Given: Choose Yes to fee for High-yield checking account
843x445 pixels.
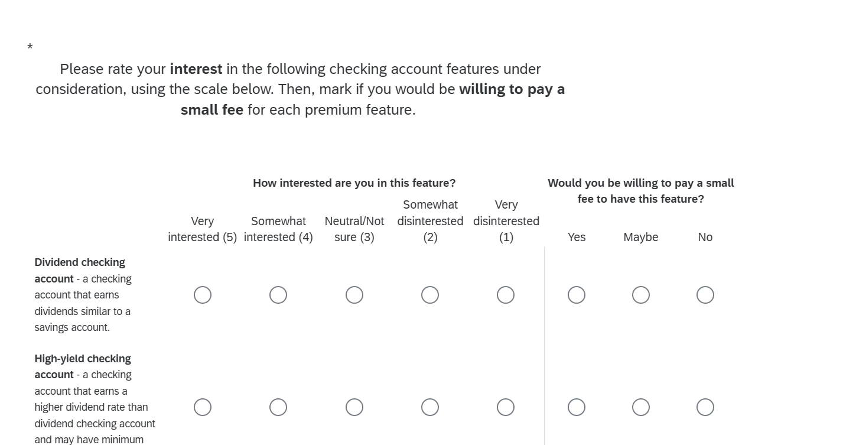Looking at the screenshot, I should (577, 407).
